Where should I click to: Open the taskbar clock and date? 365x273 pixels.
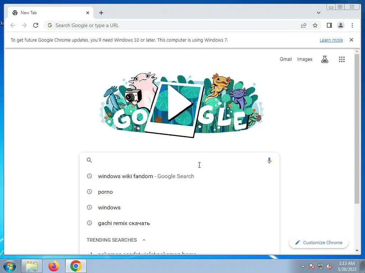pyautogui.click(x=347, y=266)
